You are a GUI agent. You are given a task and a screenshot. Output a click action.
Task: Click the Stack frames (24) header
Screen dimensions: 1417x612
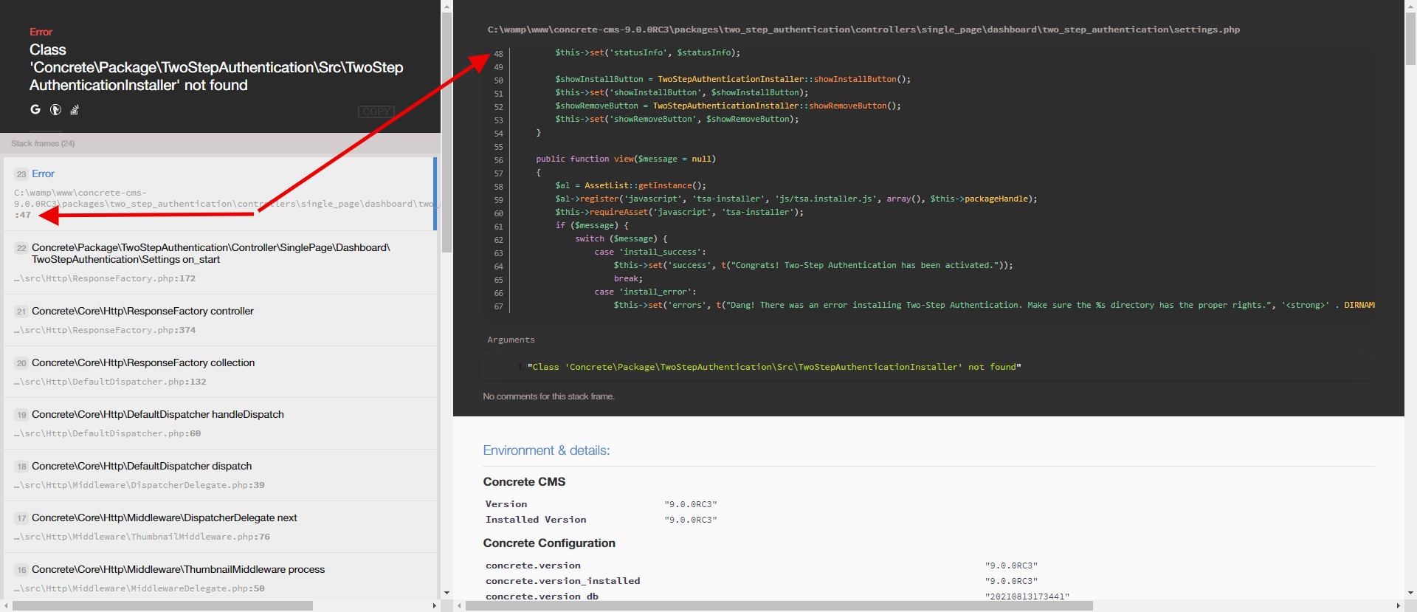click(x=43, y=143)
